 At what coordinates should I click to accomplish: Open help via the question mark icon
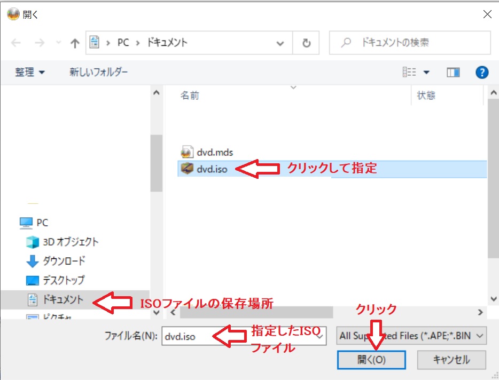click(x=482, y=72)
